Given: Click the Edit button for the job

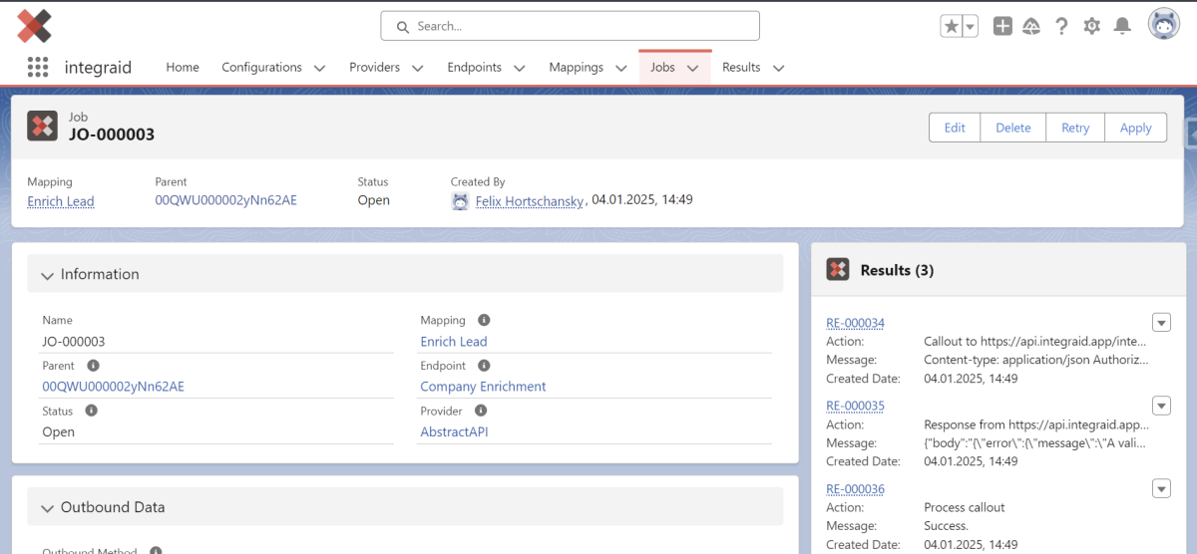Looking at the screenshot, I should 955,128.
